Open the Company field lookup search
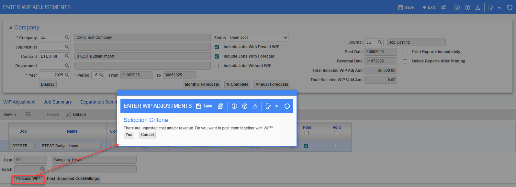This screenshot has height=187, width=516. click(x=67, y=38)
